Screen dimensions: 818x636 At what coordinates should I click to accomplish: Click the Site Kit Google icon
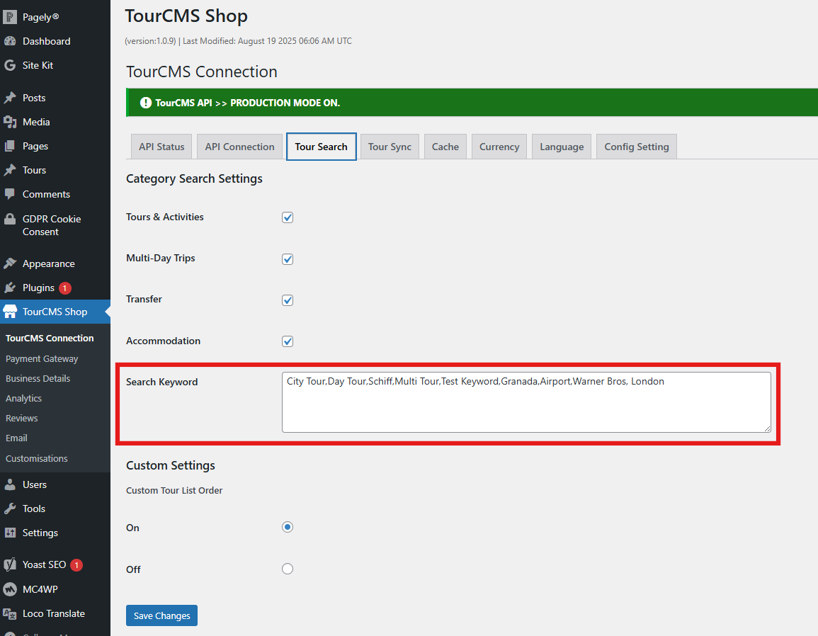pos(10,65)
